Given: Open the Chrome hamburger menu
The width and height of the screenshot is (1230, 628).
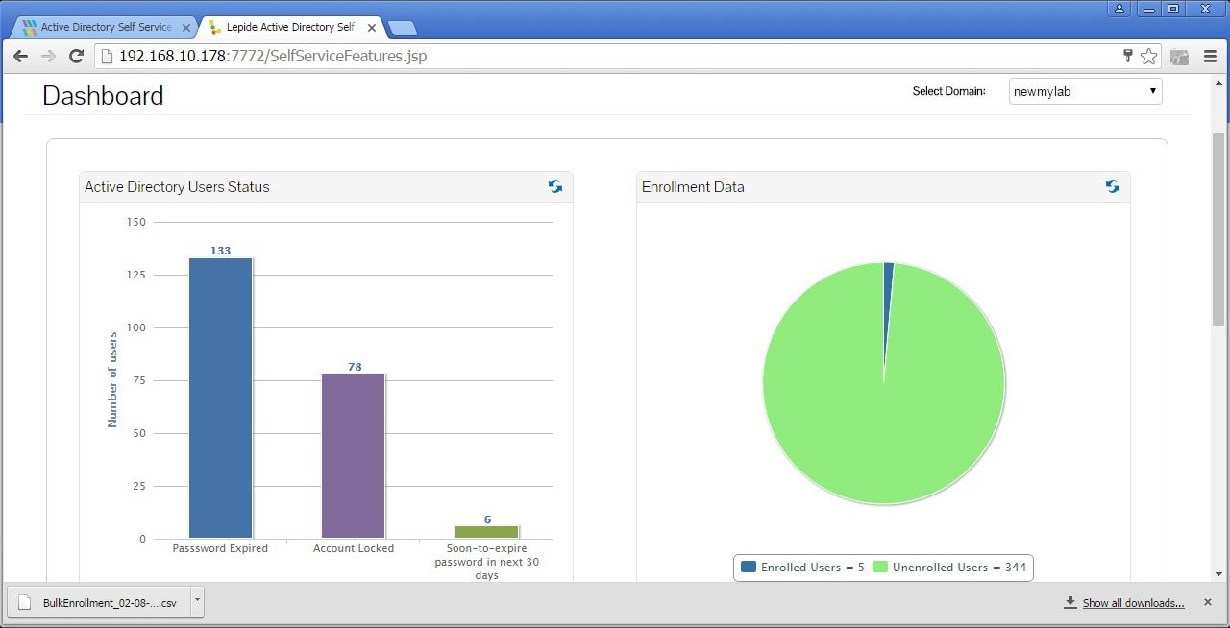Looking at the screenshot, I should click(x=1210, y=56).
